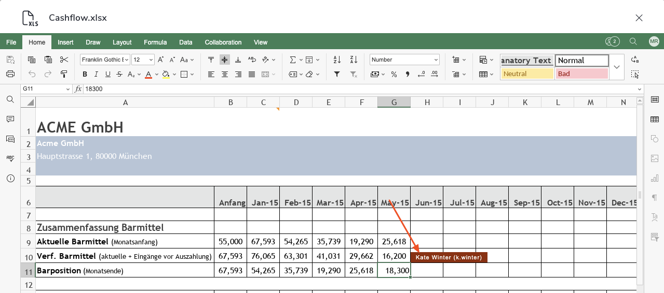Toggle Italic formatting
Screen dimensions: 664x293
click(x=97, y=74)
